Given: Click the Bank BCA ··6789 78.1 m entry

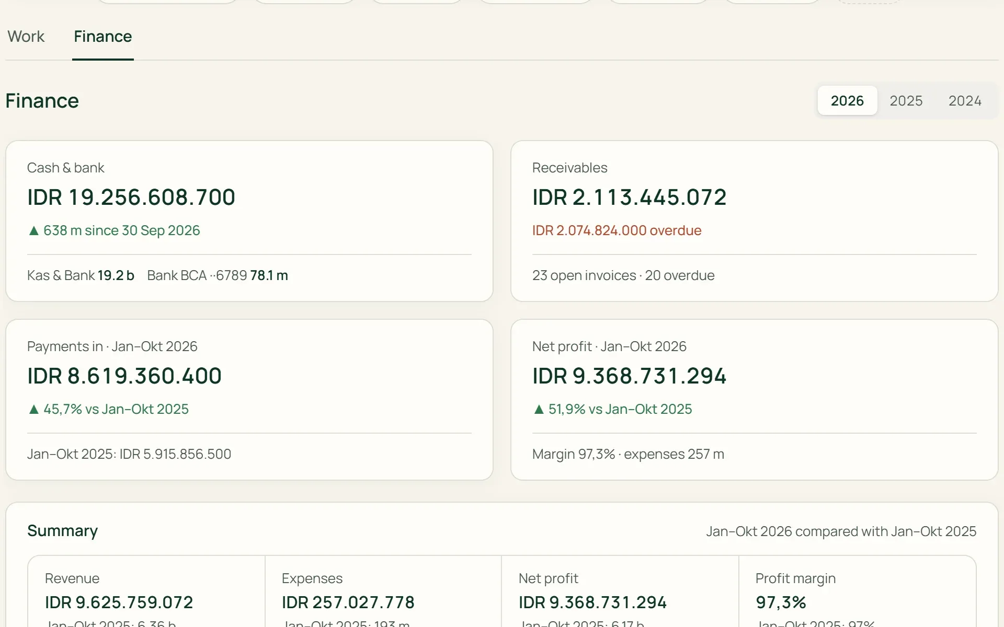Looking at the screenshot, I should pyautogui.click(x=218, y=275).
